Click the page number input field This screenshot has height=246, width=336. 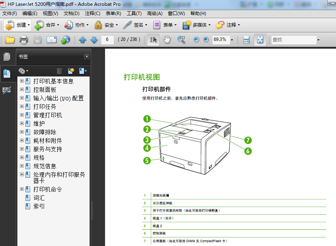click(107, 39)
